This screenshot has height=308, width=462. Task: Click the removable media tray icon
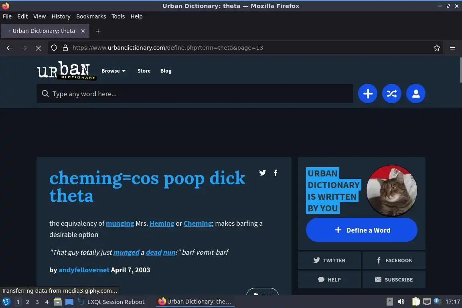tap(389, 302)
